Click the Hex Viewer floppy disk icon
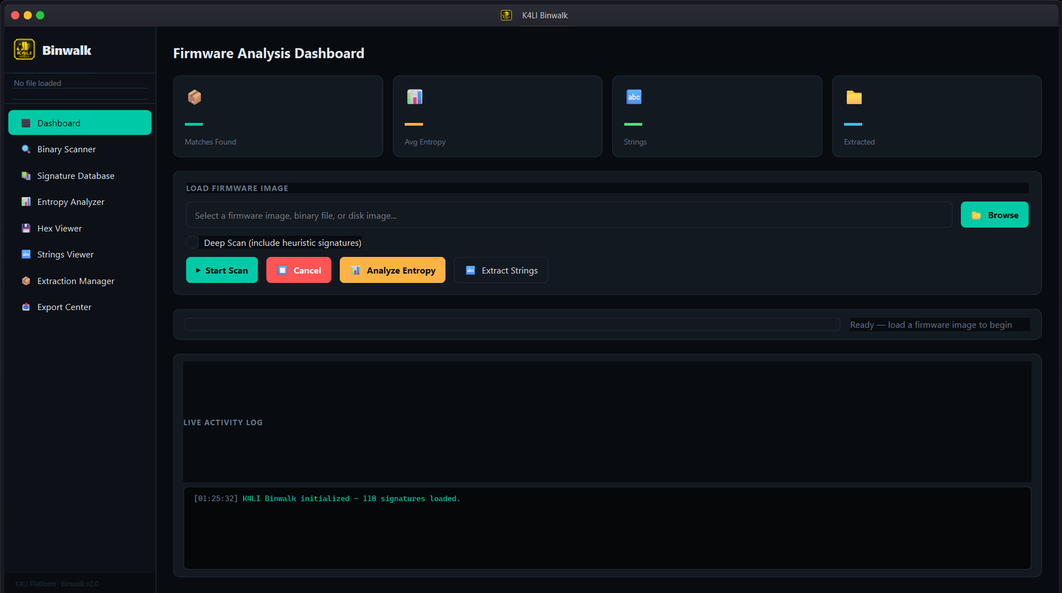Viewport: 1062px width, 593px height. [26, 228]
